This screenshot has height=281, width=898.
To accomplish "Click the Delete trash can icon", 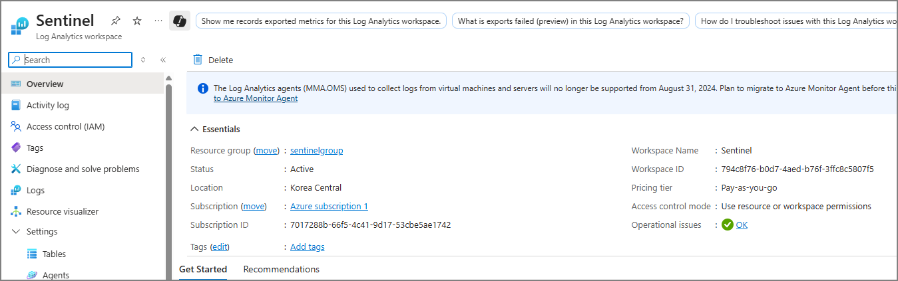I will 198,60.
